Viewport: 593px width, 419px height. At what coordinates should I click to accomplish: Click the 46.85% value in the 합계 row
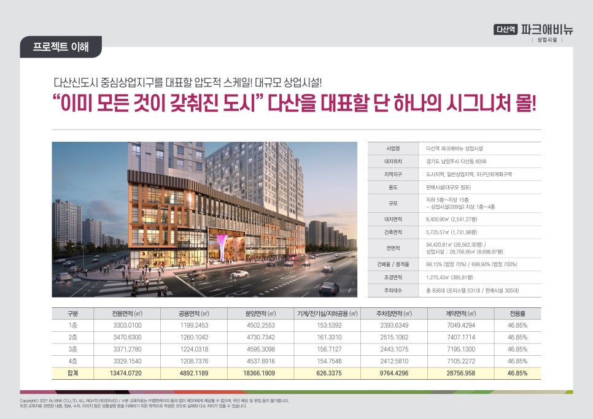point(517,373)
